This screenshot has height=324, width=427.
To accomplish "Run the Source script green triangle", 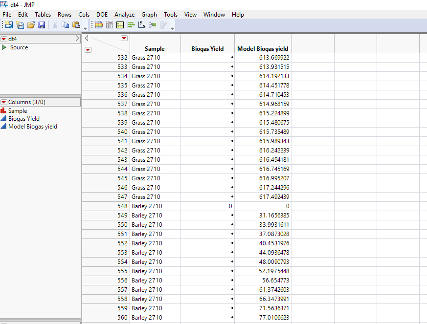I will click(4, 47).
